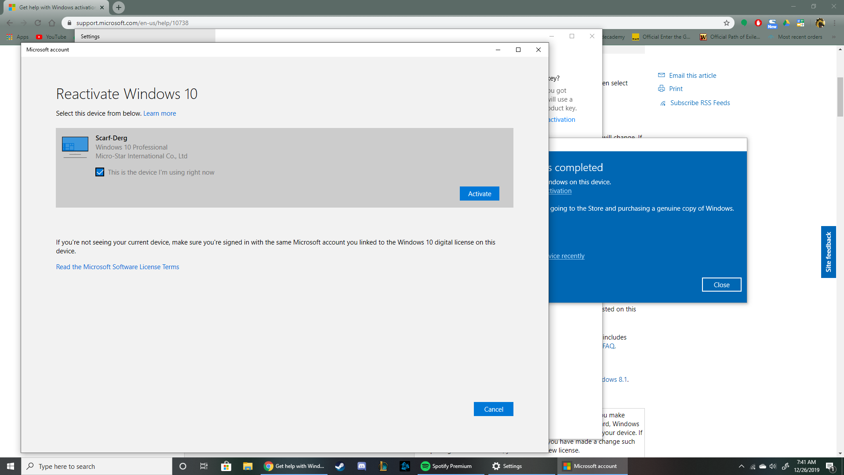Open the YouTube bookmark

pos(51,37)
